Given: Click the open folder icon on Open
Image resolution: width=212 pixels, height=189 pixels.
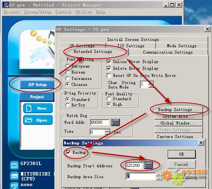Looking at the screenshot, I should tap(29, 120).
